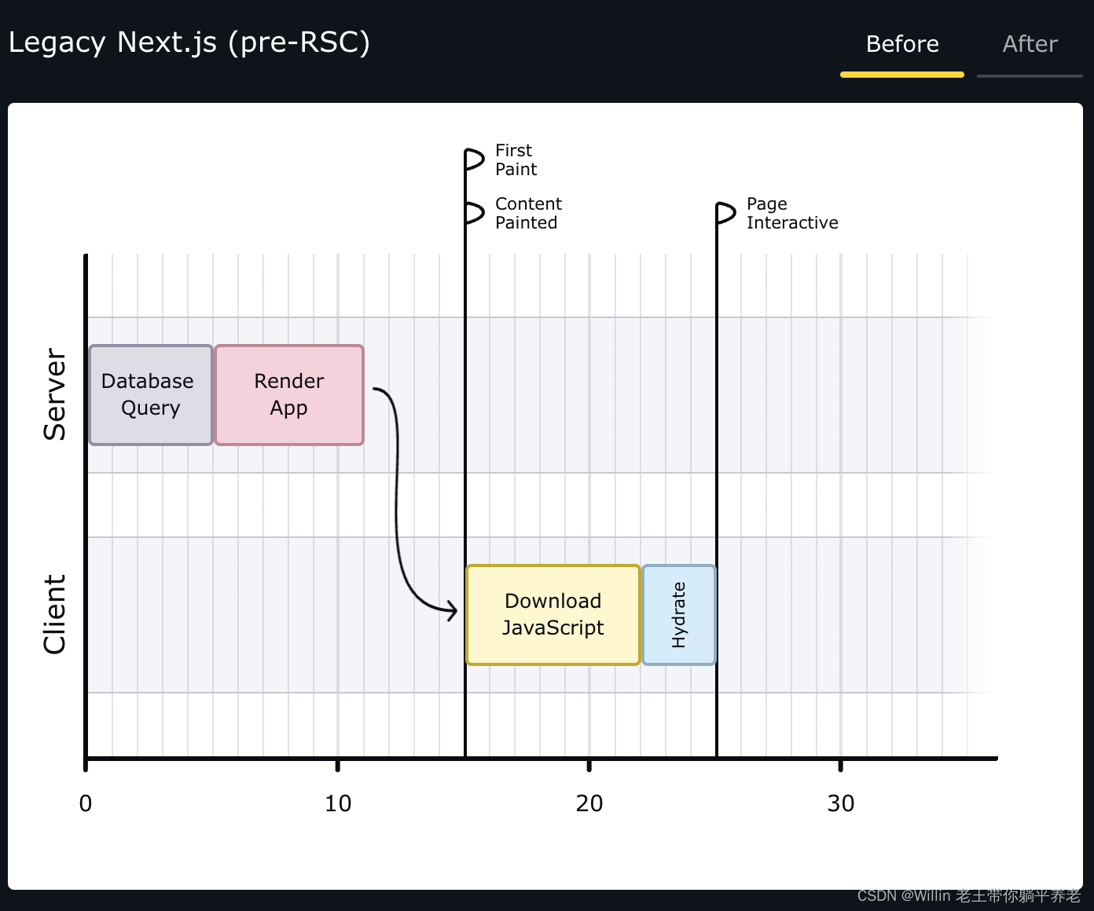This screenshot has height=911, width=1094.
Task: Click the Database Query block
Action: point(151,395)
